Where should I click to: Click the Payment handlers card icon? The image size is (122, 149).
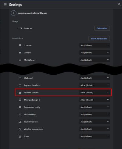(20, 85)
